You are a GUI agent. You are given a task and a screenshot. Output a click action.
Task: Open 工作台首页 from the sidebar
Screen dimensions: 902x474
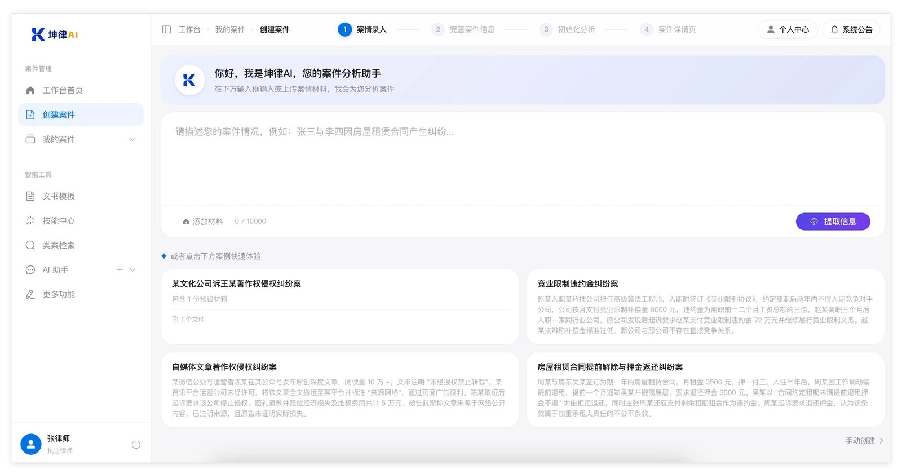[x=81, y=90]
